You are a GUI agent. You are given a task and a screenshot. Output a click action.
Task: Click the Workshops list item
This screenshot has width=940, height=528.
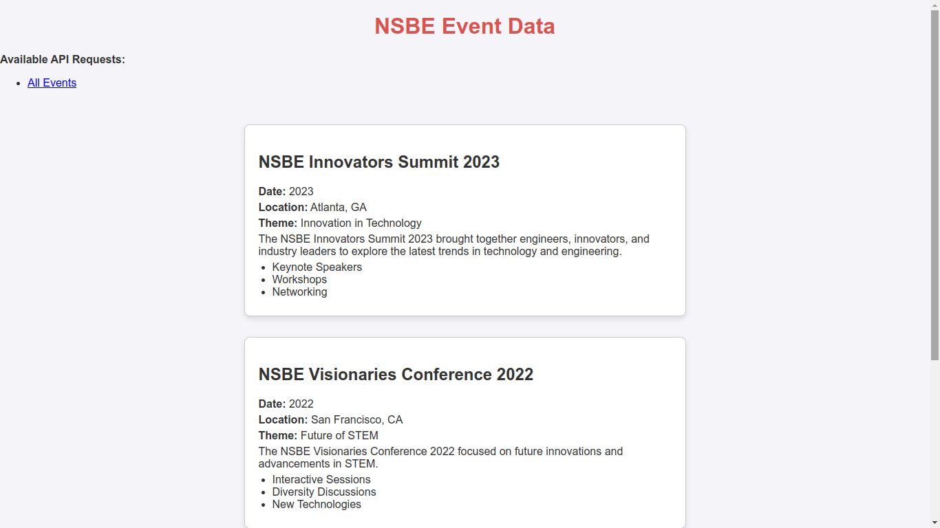pyautogui.click(x=299, y=280)
